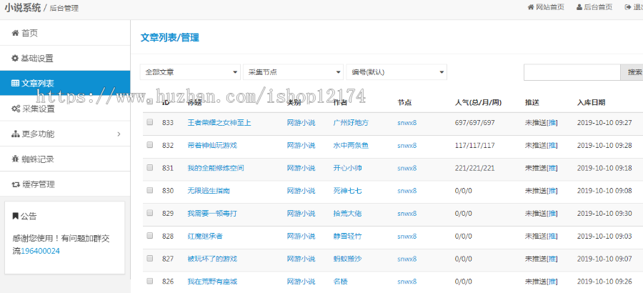This screenshot has height=293, width=643.
Task: Open article 红魔继承者
Action: click(205, 236)
